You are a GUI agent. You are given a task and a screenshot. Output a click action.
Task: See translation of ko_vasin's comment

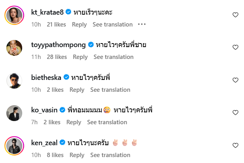[x=107, y=122]
